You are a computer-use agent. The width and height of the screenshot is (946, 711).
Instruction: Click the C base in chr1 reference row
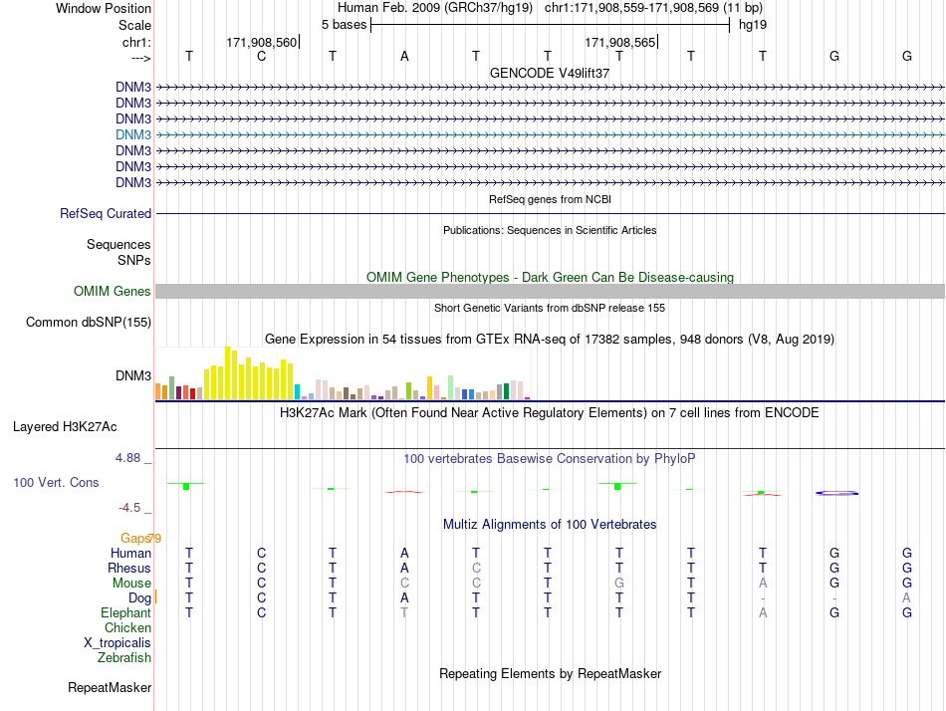click(x=261, y=56)
